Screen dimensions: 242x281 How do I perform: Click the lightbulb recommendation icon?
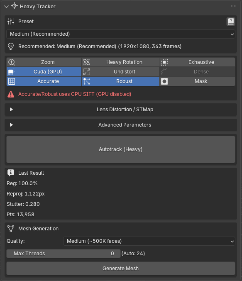(11, 46)
